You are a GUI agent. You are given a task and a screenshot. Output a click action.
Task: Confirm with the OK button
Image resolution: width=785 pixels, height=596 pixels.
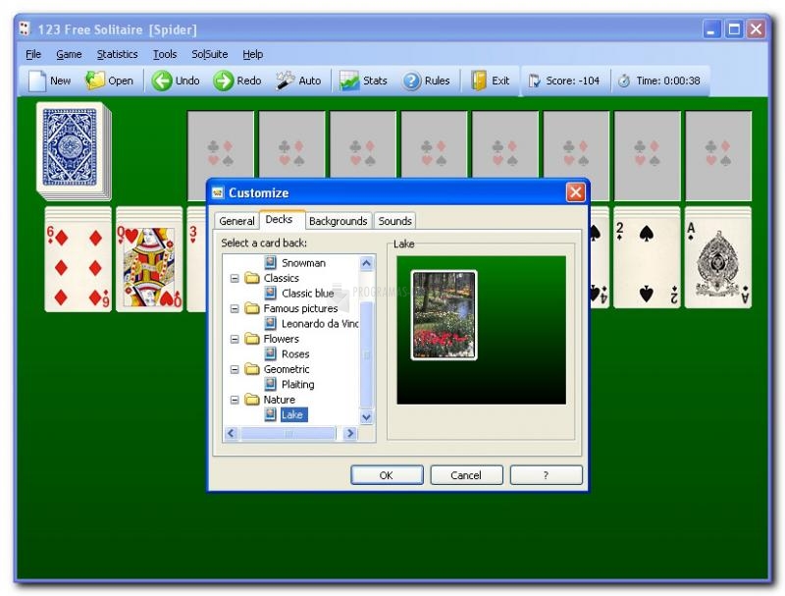click(387, 475)
